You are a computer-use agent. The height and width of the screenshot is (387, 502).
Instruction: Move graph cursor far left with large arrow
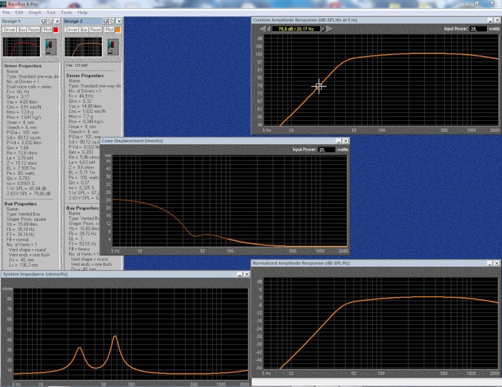click(x=262, y=29)
